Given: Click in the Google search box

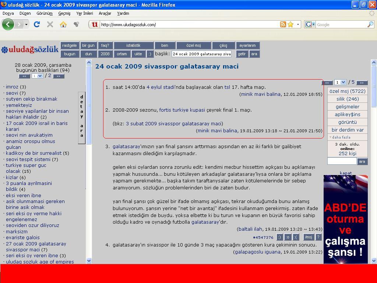Looking at the screenshot, I should click(341, 25).
